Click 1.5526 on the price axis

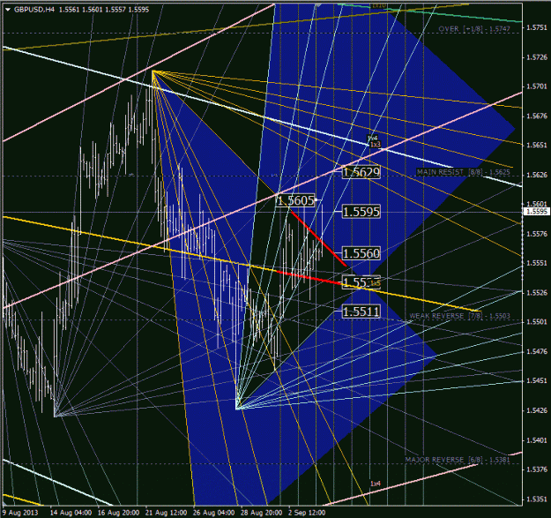point(537,293)
